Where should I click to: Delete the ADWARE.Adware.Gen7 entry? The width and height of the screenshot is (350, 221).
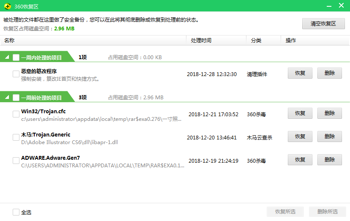point(330,160)
